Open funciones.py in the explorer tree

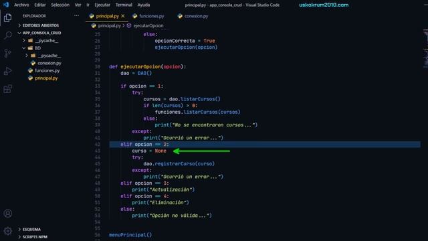[47, 70]
